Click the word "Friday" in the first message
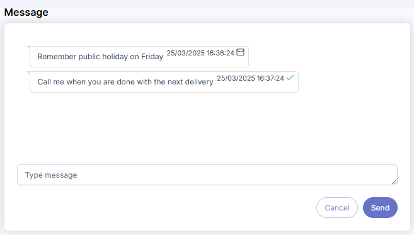 pos(152,57)
